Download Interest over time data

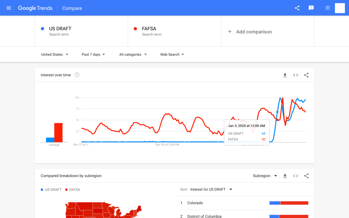285,75
